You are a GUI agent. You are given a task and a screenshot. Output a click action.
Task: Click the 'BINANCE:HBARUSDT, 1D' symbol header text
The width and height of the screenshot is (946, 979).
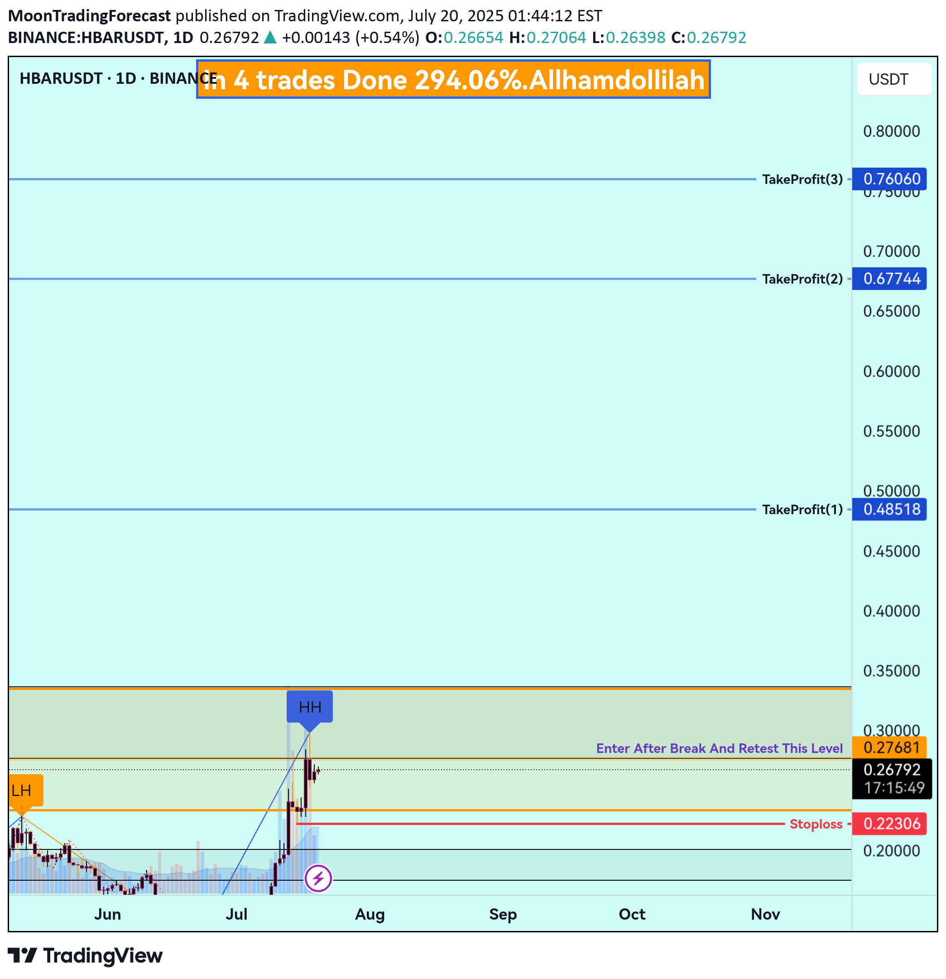click(x=101, y=38)
